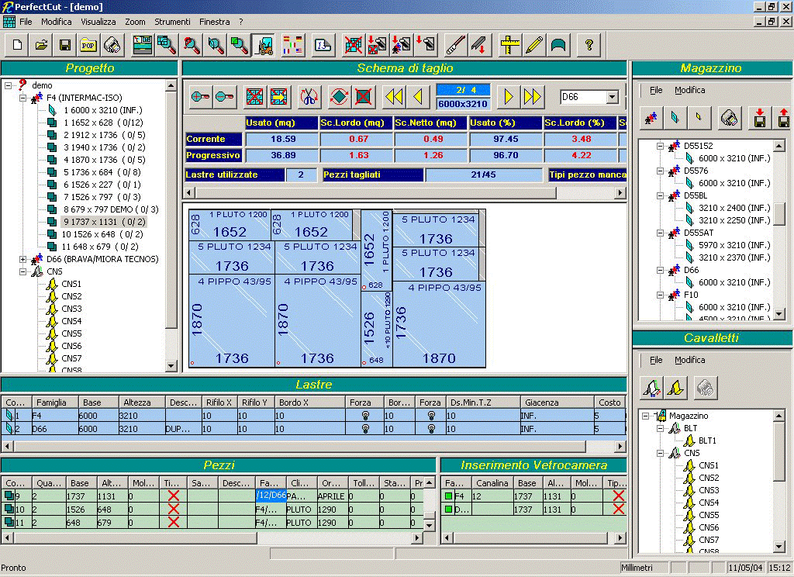Open the Visualizza menu
This screenshot has width=794, height=577.
(98, 22)
